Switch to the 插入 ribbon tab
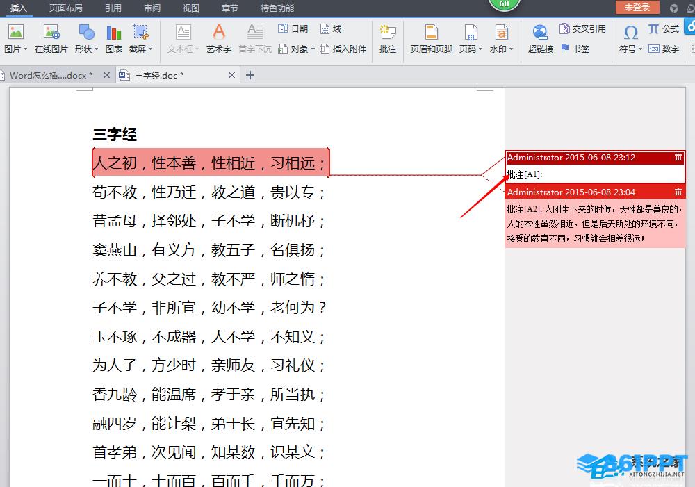The image size is (695, 487). pyautogui.click(x=18, y=8)
